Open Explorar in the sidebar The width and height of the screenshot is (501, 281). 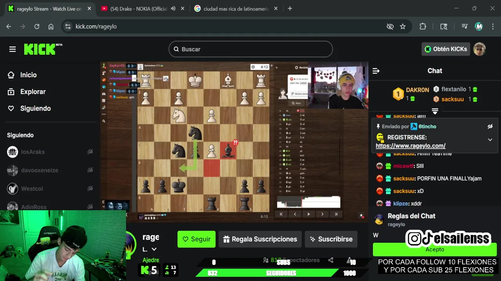(33, 92)
